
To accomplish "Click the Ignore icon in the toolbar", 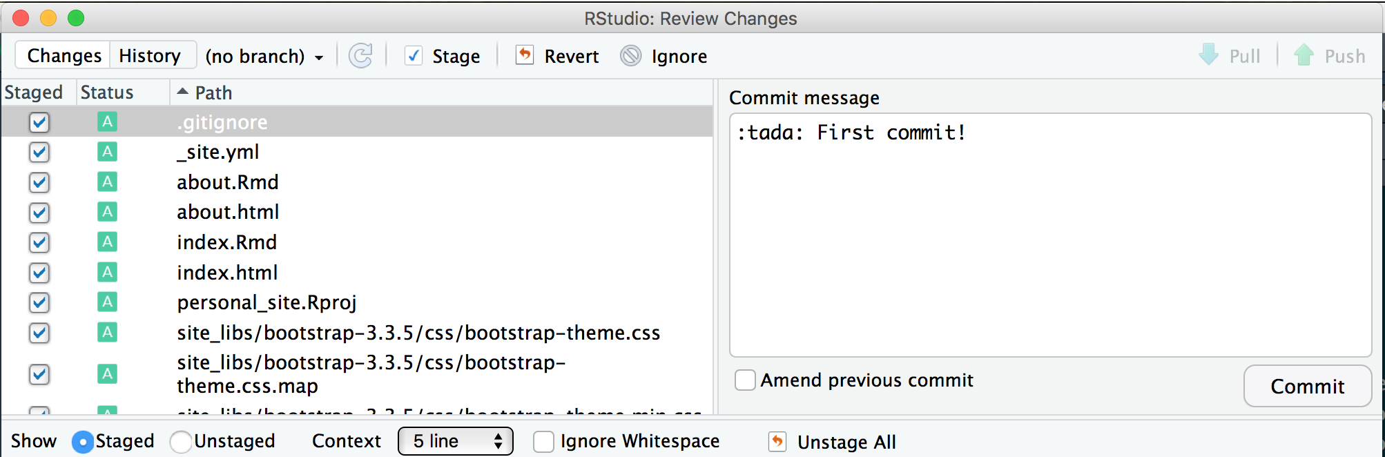I will pos(630,56).
